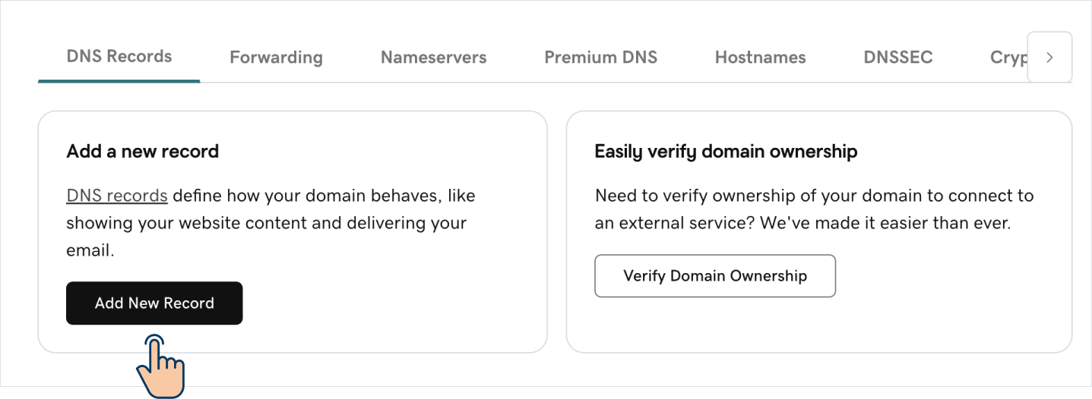Select the partially hidden Crypto tab
1092x399 pixels.
coord(1008,58)
